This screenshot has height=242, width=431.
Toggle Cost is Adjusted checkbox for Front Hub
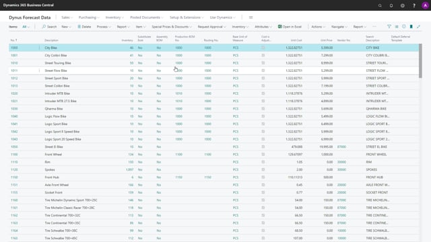(x=263, y=177)
